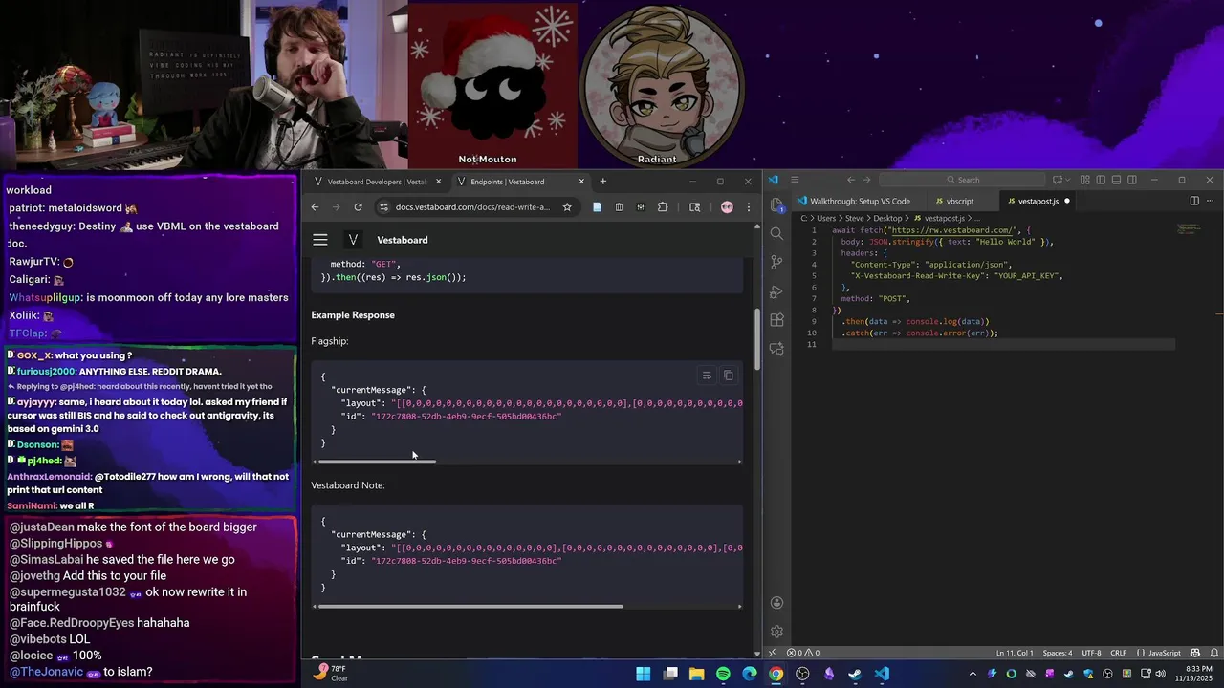Viewport: 1224px width, 688px height.
Task: Open a new Chrome tab
Action: [x=602, y=182]
